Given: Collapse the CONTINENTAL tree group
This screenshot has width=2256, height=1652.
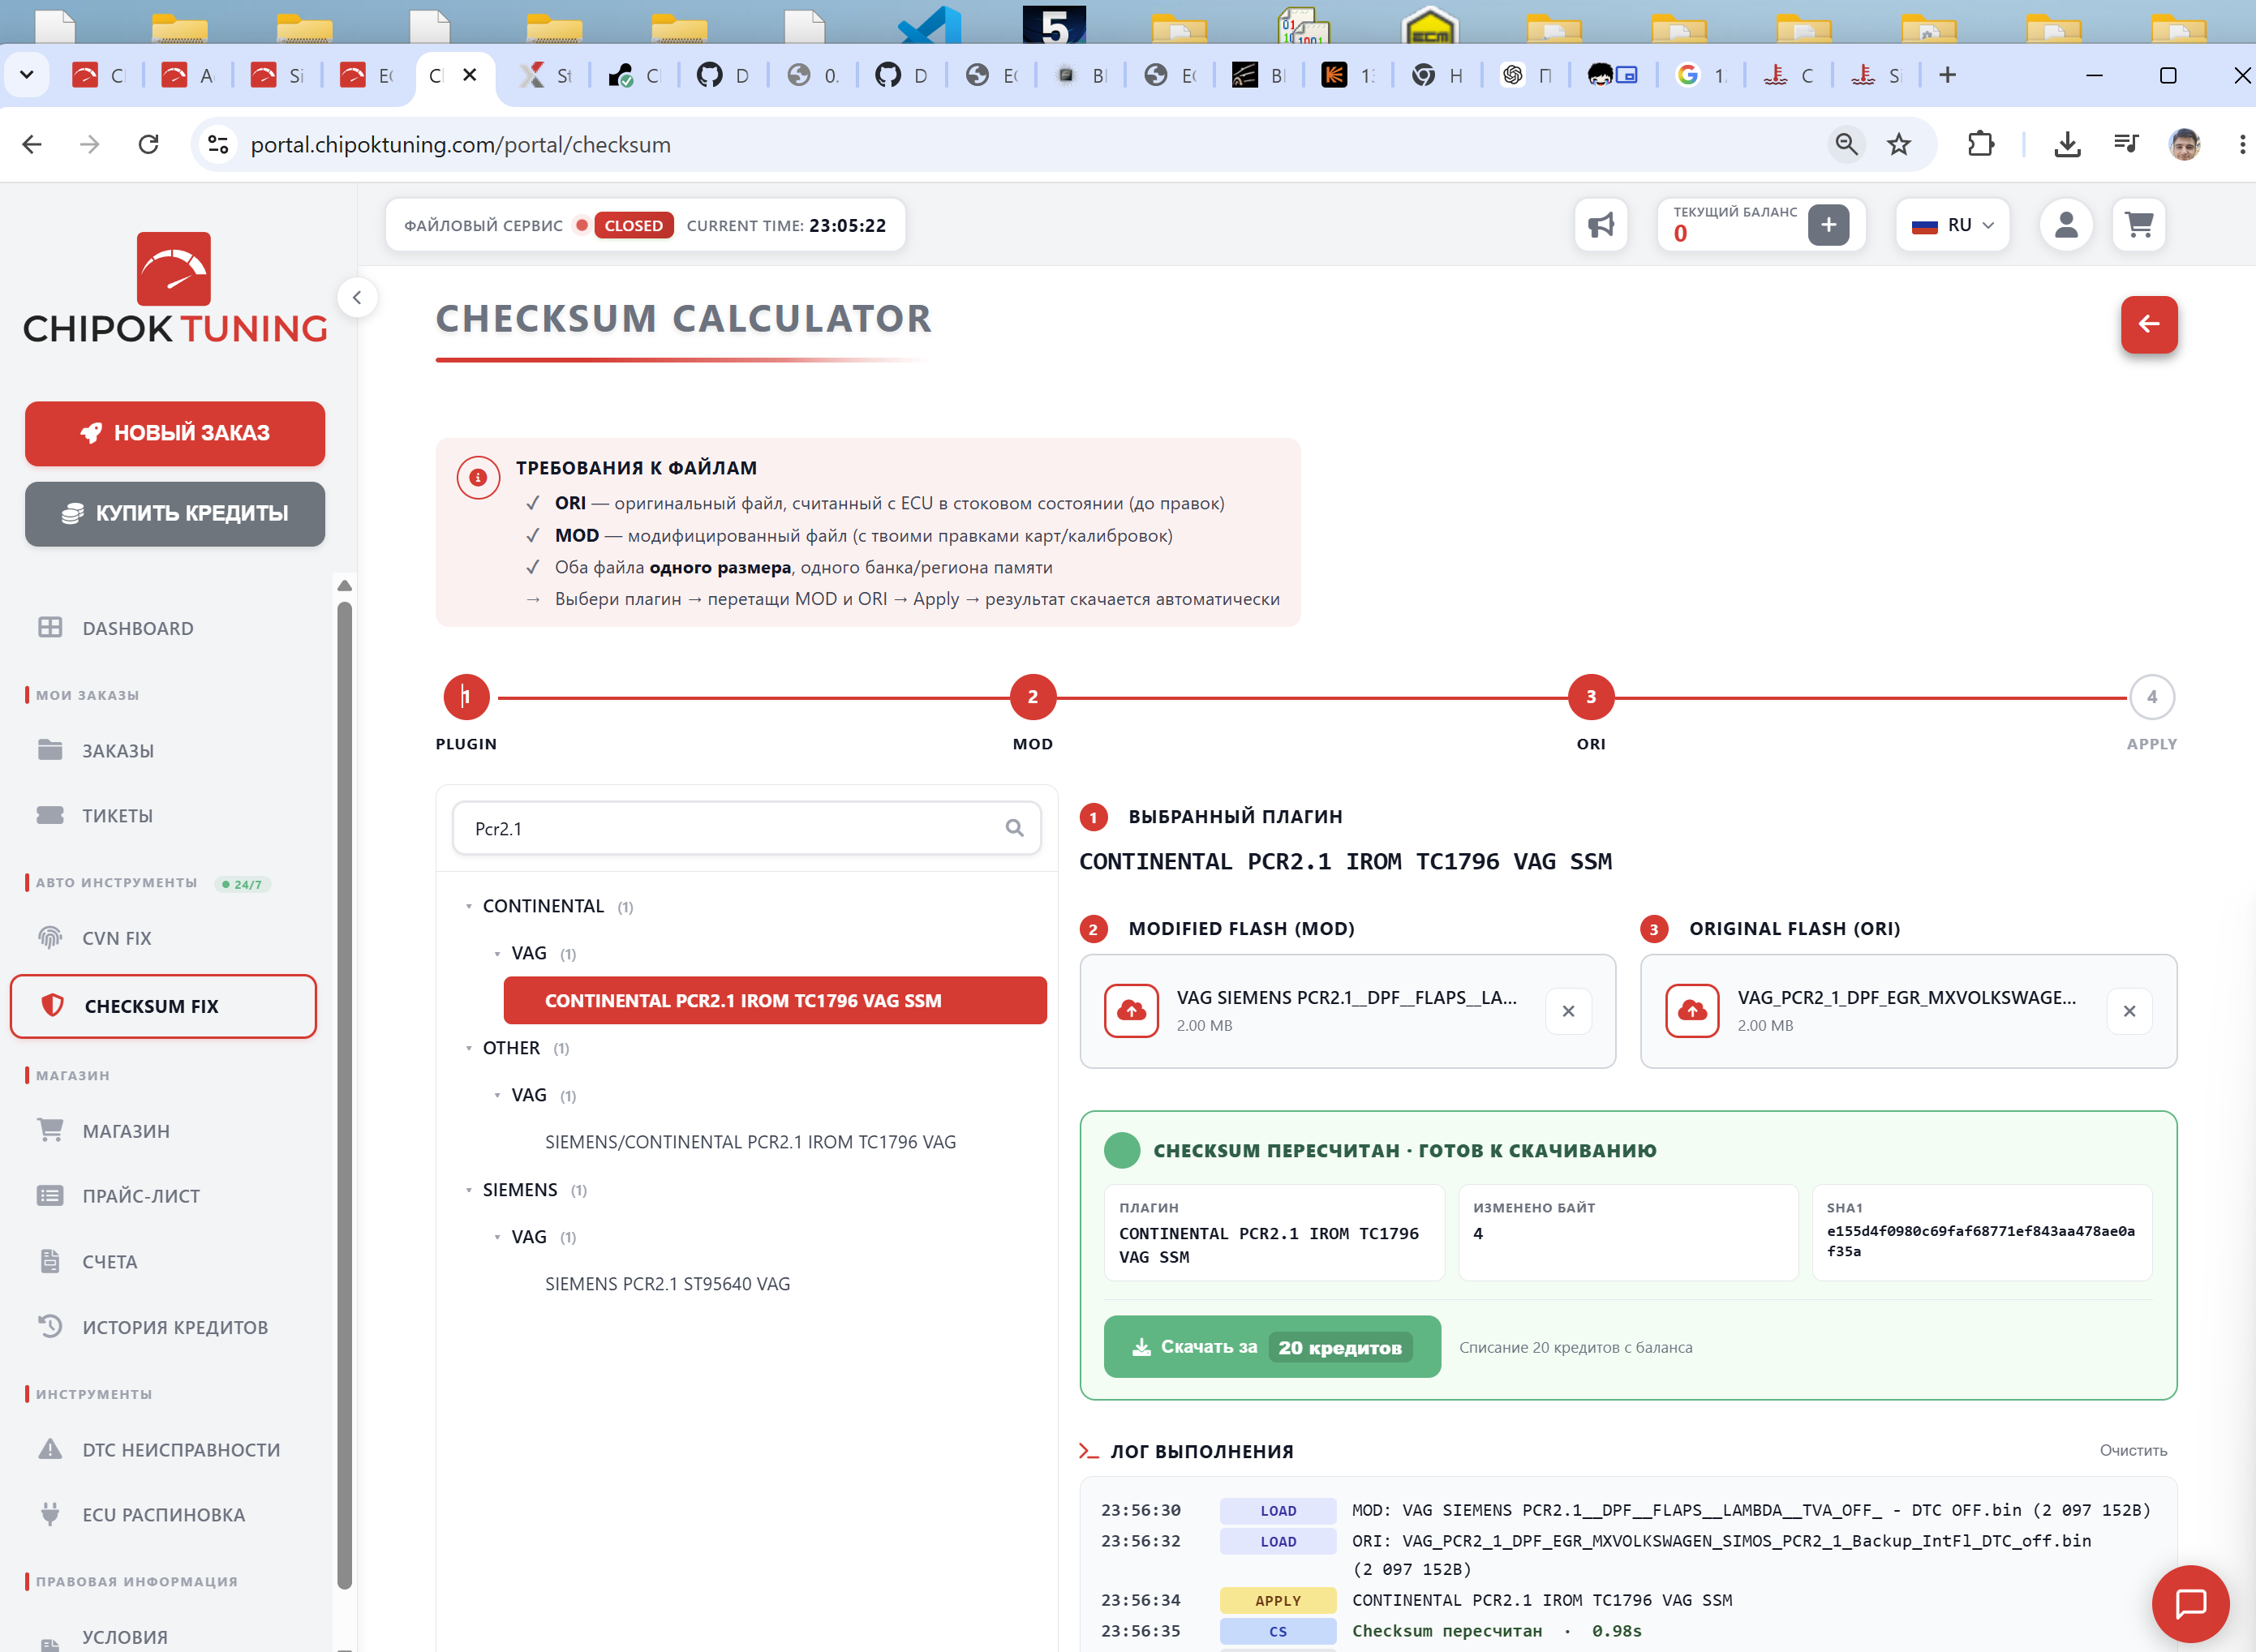Looking at the screenshot, I should pos(469,906).
